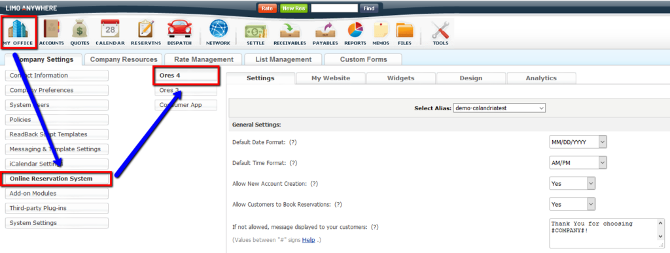Open the Allow New Account Creation dropdown
Image resolution: width=670 pixels, height=253 pixels.
click(572, 184)
